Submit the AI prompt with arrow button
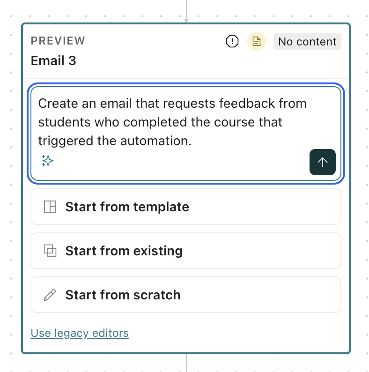 322,162
